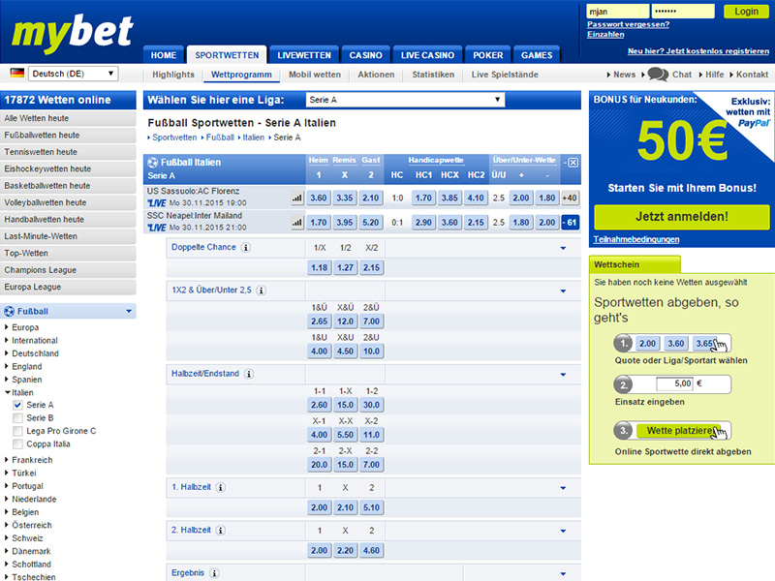The height and width of the screenshot is (581, 775).
Task: Check the Lega Pro Girone C checkbox
Action: click(x=17, y=431)
